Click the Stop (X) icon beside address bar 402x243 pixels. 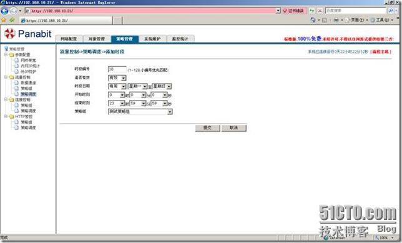pyautogui.click(x=320, y=11)
